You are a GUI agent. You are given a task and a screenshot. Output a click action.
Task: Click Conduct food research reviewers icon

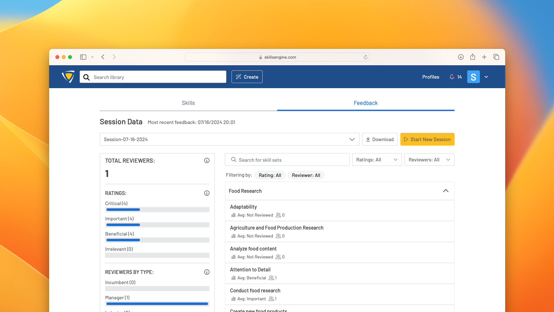click(271, 299)
